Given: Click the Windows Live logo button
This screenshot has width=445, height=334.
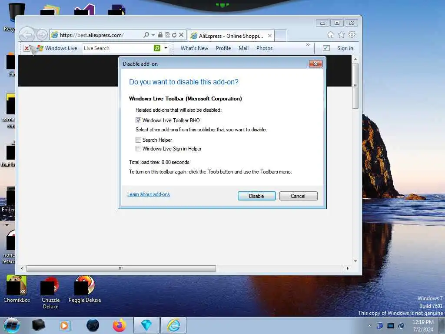Looking at the screenshot, I should (x=57, y=48).
